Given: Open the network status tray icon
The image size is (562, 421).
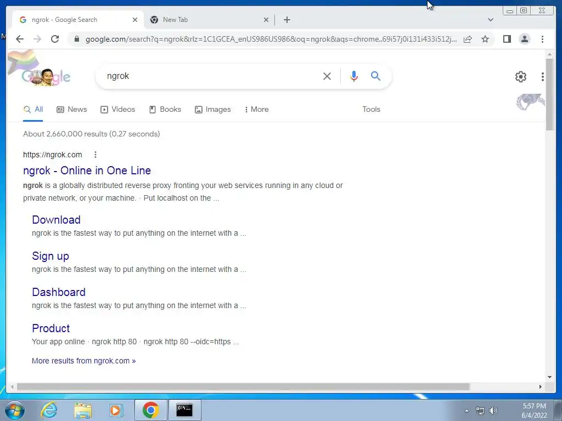Looking at the screenshot, I should tap(480, 411).
